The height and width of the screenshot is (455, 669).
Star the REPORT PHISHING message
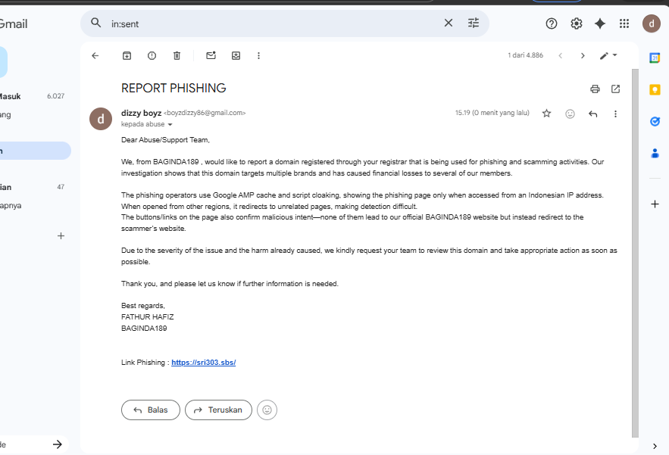546,114
